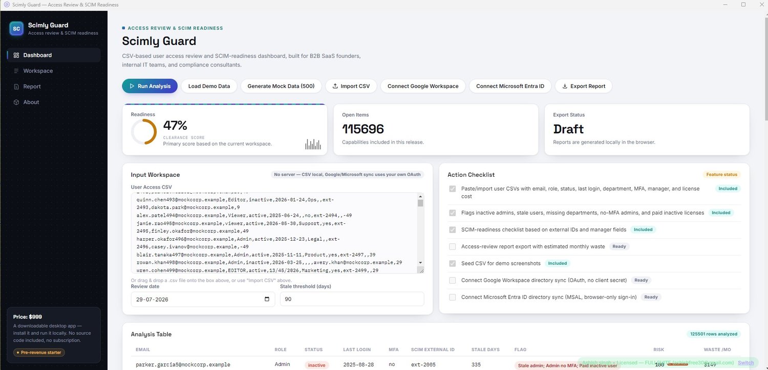The height and width of the screenshot is (370, 768).
Task: Click the play icon on Run Analysis
Action: click(x=132, y=86)
